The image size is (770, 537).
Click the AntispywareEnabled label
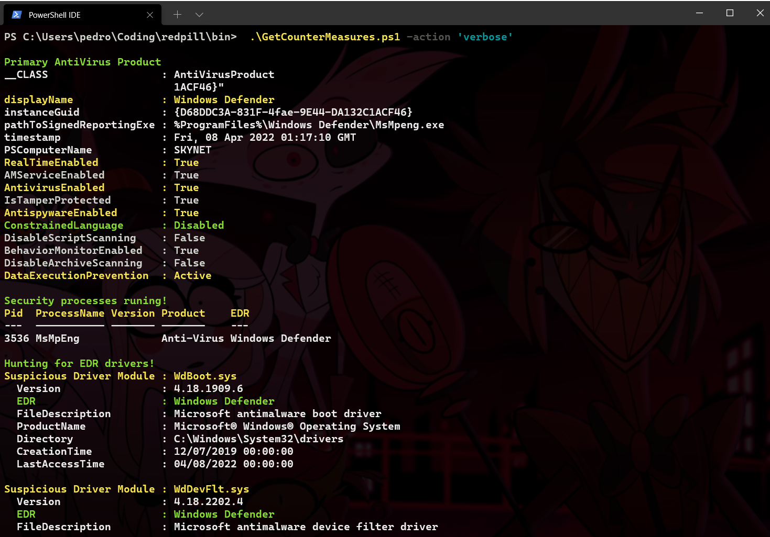[x=60, y=213]
